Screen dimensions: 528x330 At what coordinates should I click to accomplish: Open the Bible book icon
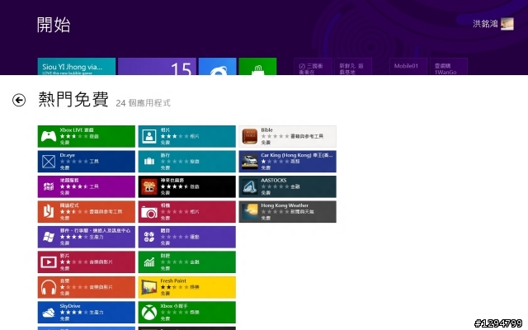click(249, 136)
